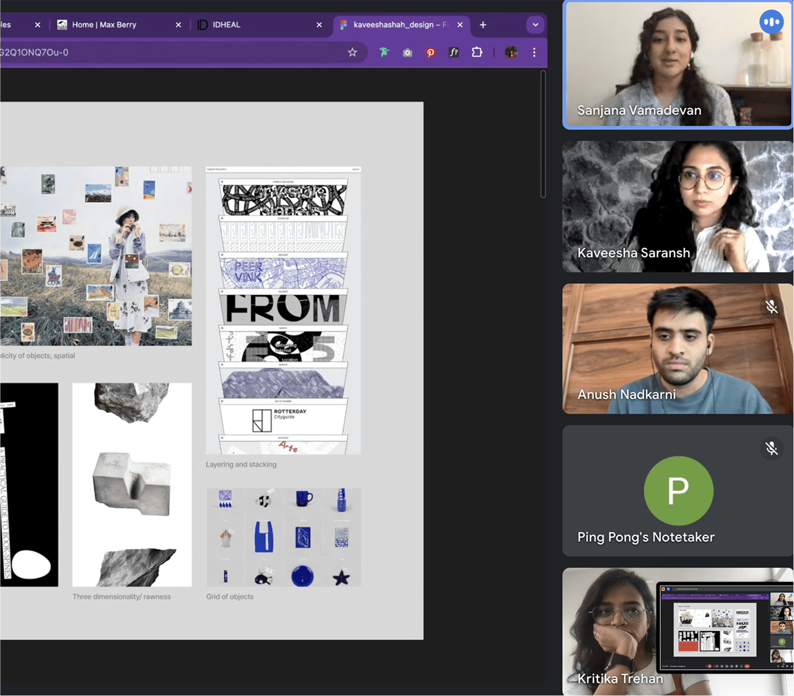Screen dimensions: 794x696
Task: Open Chrome's three-dot menu
Action: pyautogui.click(x=534, y=52)
